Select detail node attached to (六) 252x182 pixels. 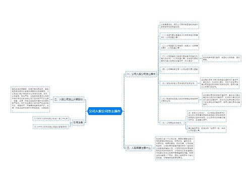click(222, 100)
